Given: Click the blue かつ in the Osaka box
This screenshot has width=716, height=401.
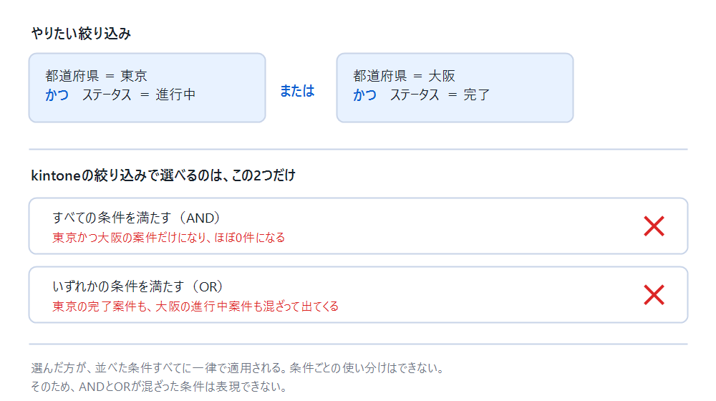Looking at the screenshot, I should [365, 95].
